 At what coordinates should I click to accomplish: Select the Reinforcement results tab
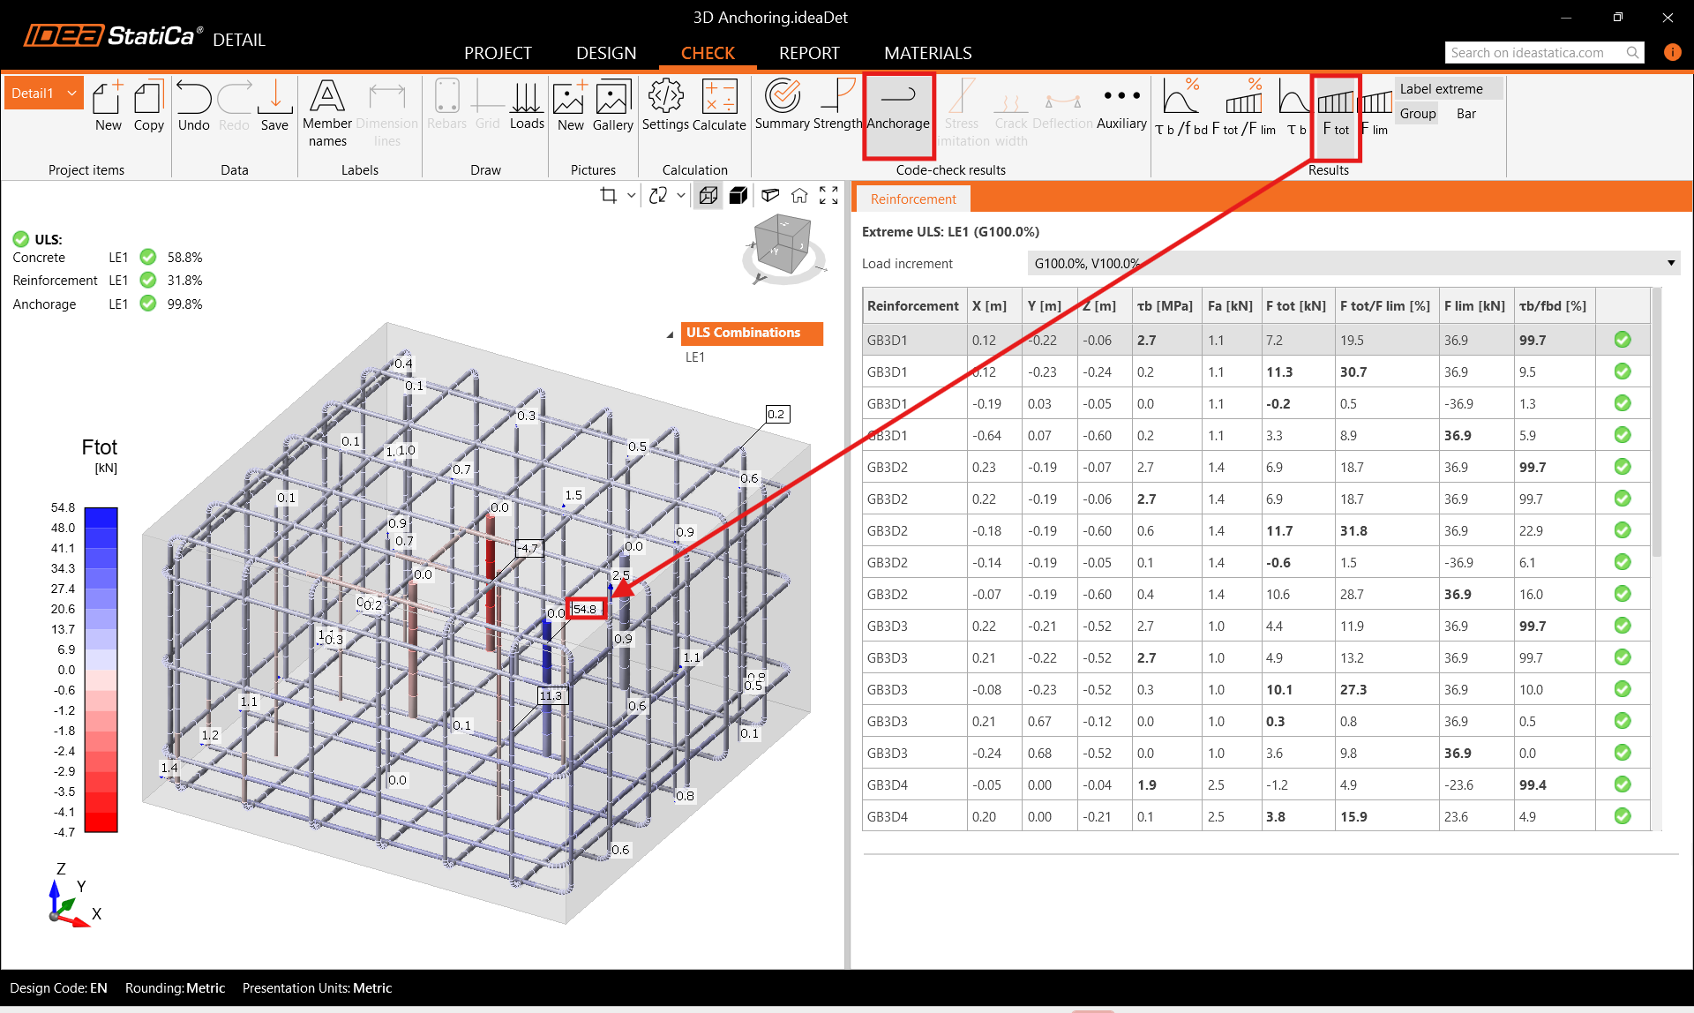tap(913, 199)
